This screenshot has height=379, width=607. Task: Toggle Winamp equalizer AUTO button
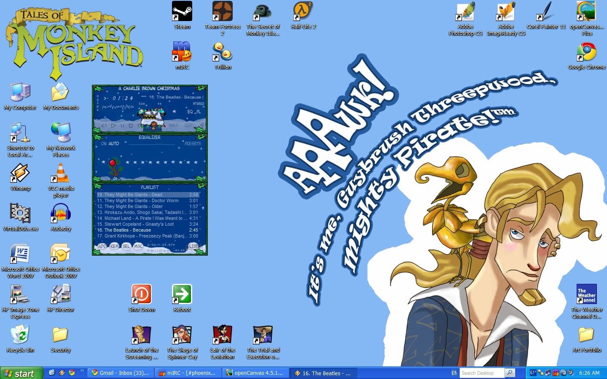point(114,144)
